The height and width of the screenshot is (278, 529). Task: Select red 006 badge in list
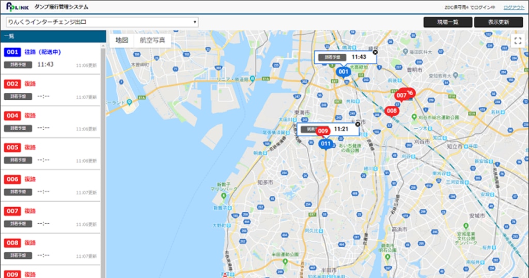point(12,179)
